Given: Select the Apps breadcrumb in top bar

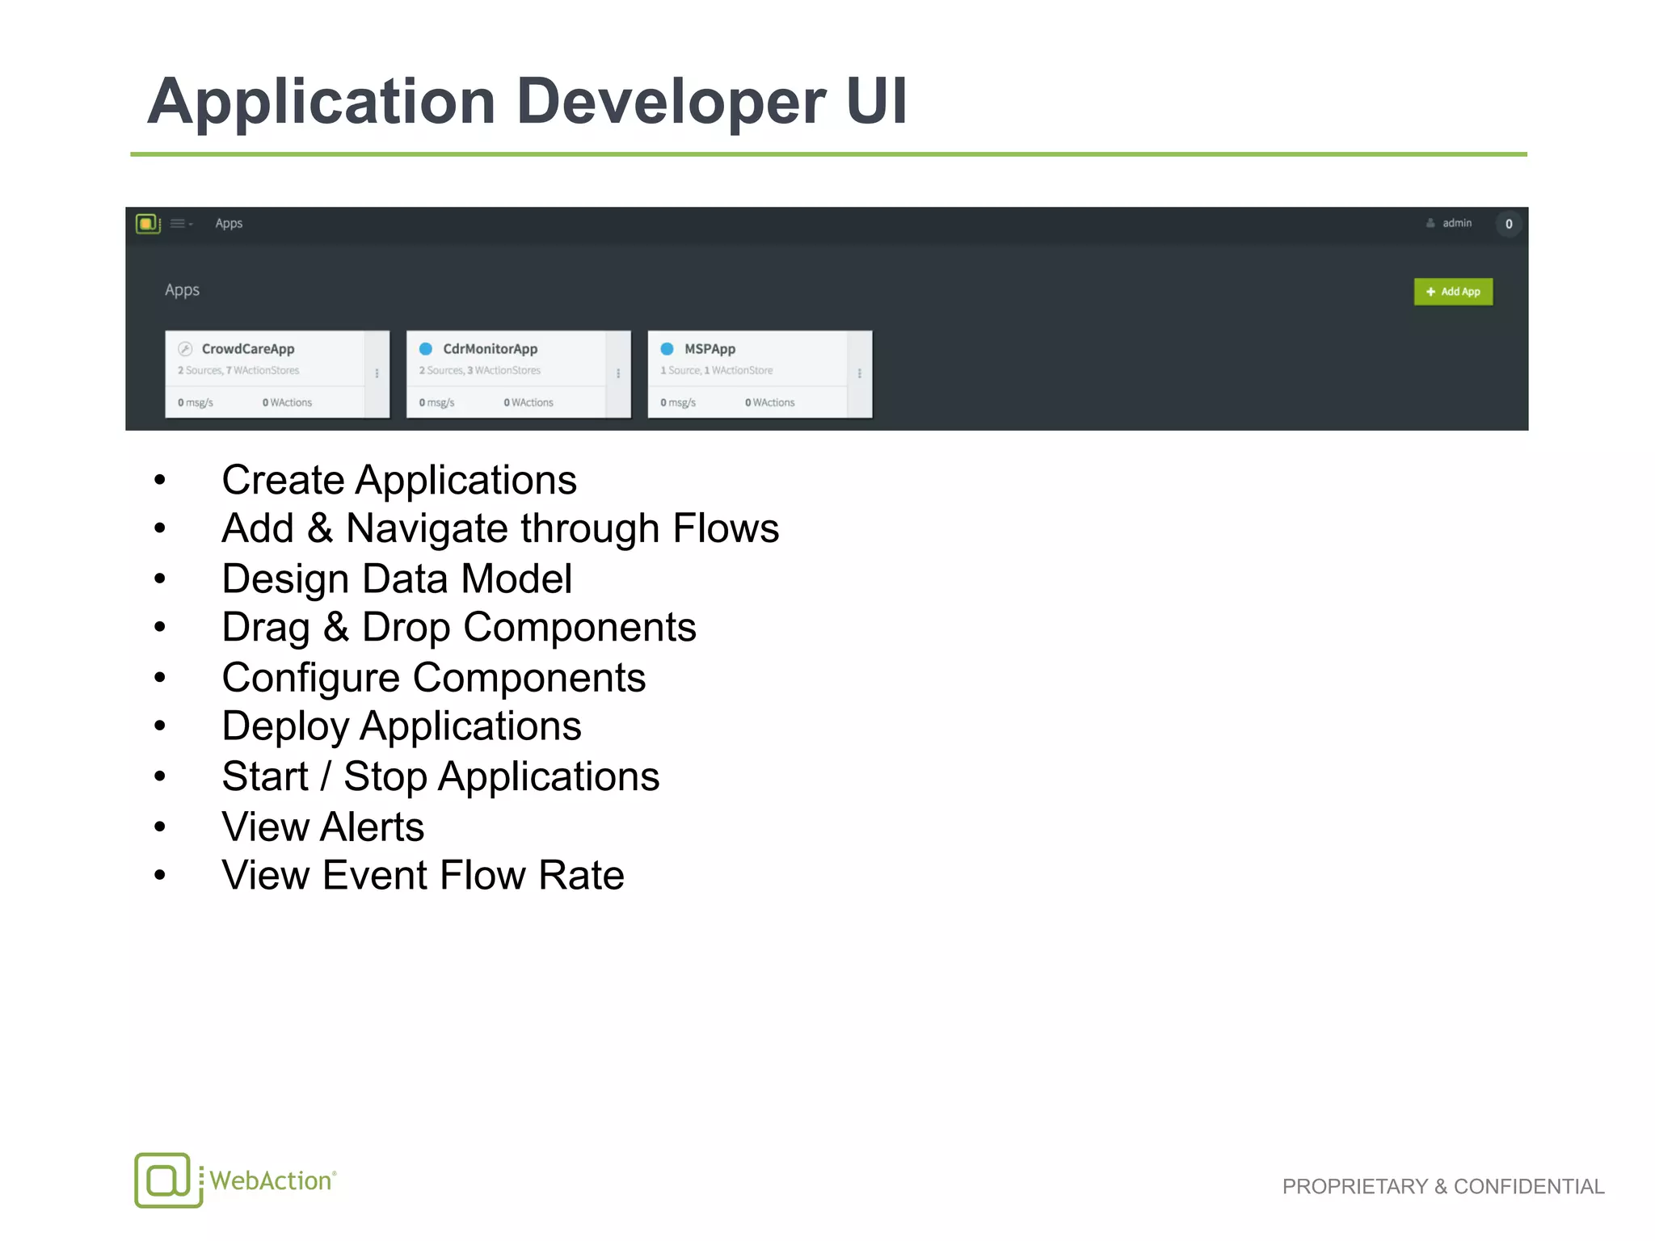Looking at the screenshot, I should [229, 224].
